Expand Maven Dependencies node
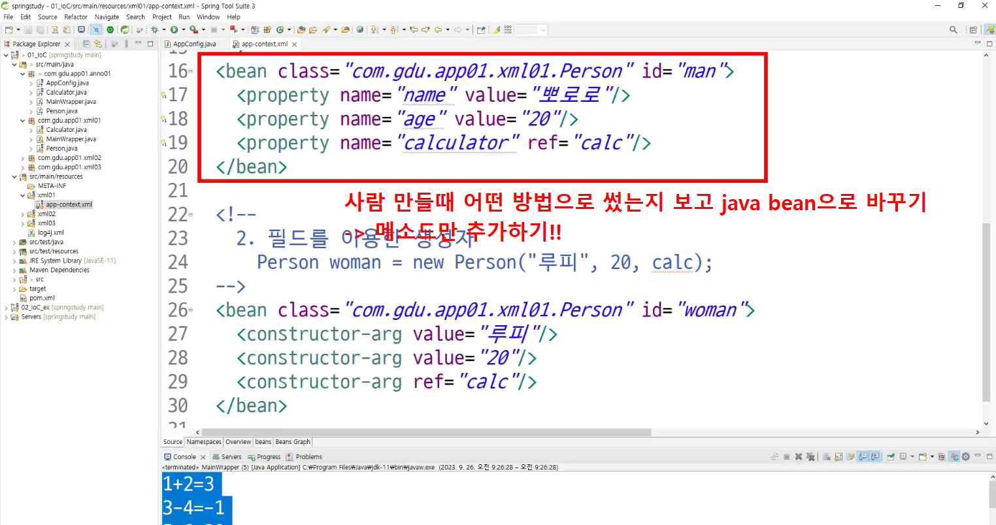996x525 pixels. coord(14,270)
